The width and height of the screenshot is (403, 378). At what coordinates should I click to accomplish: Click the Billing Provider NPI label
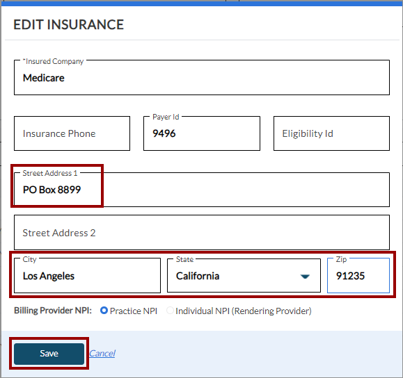[x=53, y=311]
